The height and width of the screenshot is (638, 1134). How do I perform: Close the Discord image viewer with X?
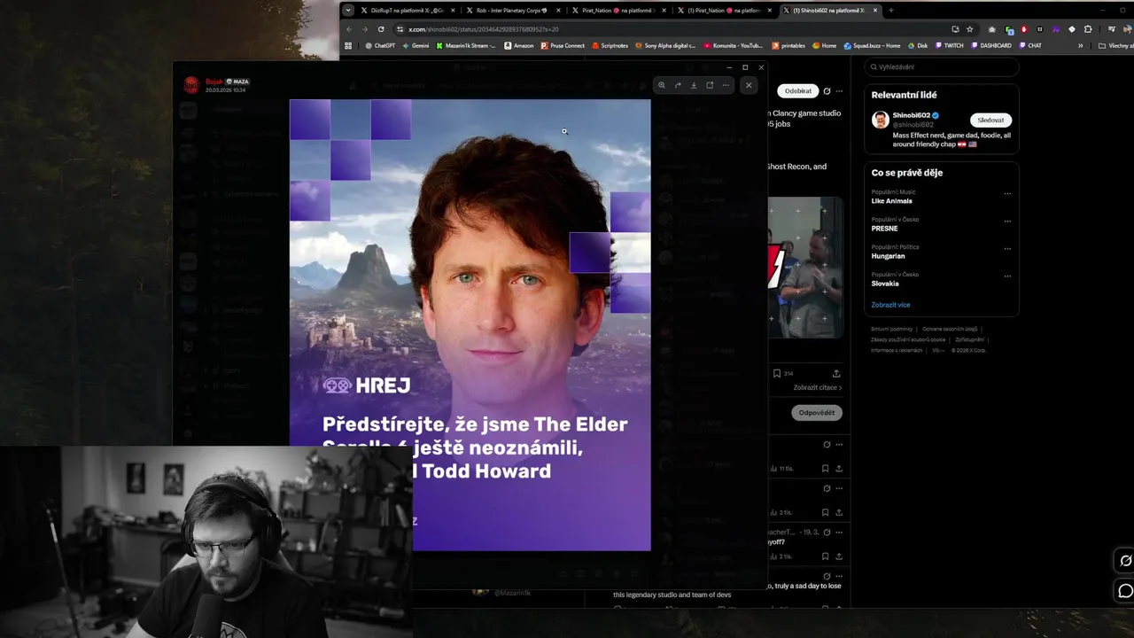749,85
